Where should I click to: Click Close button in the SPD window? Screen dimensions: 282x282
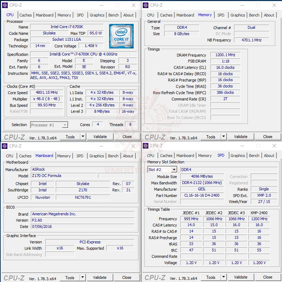268,277
